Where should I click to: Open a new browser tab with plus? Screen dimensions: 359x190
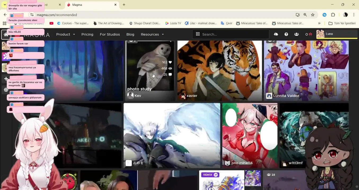tap(124, 5)
